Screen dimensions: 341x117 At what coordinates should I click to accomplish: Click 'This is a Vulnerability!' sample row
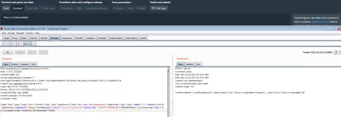pos(16,17)
